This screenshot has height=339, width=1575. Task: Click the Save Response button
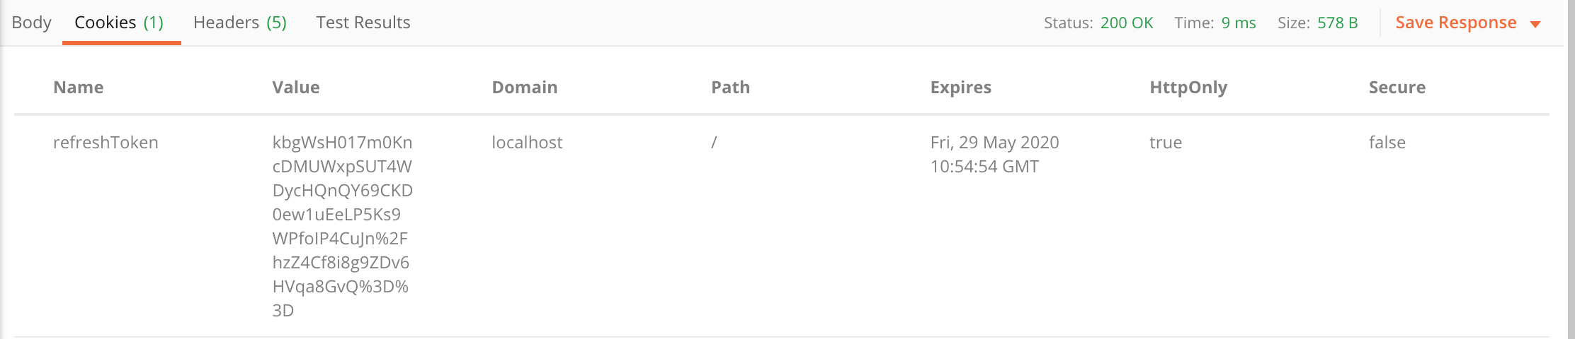[1456, 23]
